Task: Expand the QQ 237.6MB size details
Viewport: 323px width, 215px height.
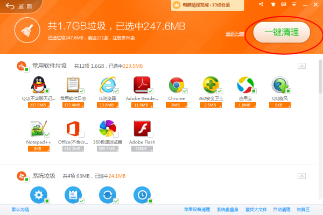Action: pyautogui.click(x=39, y=105)
